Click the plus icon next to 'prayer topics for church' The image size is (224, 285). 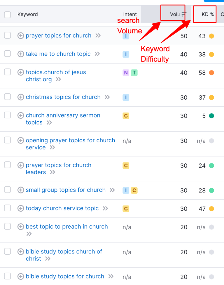tap(20, 35)
